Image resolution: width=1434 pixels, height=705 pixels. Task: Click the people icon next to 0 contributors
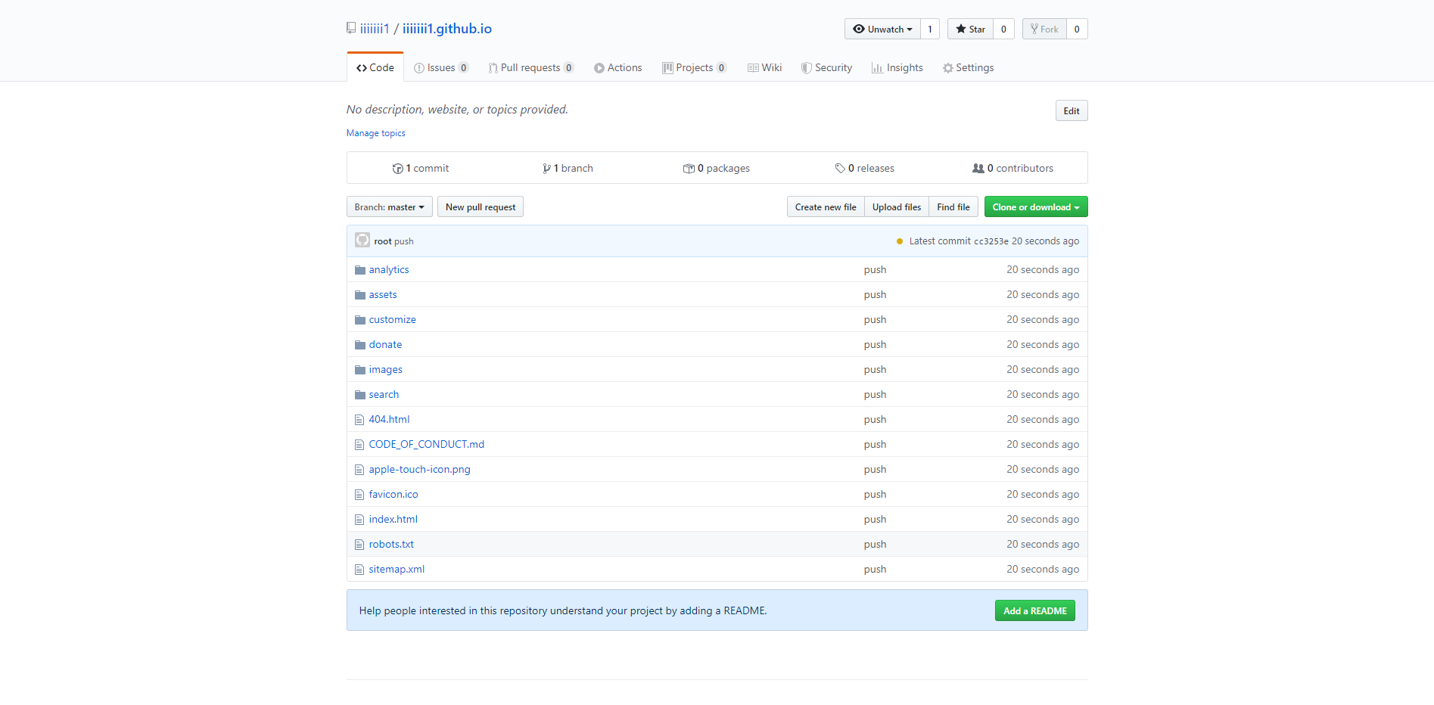click(x=978, y=169)
